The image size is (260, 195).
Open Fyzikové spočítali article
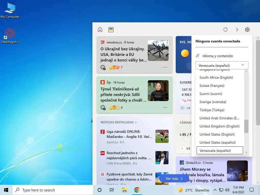[x=129, y=177]
